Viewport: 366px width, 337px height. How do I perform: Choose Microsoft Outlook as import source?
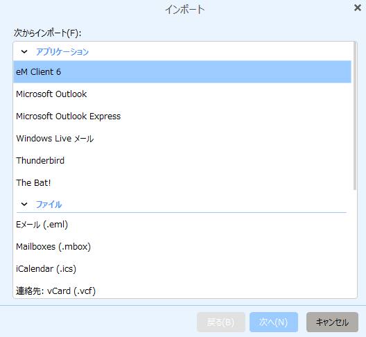182,94
